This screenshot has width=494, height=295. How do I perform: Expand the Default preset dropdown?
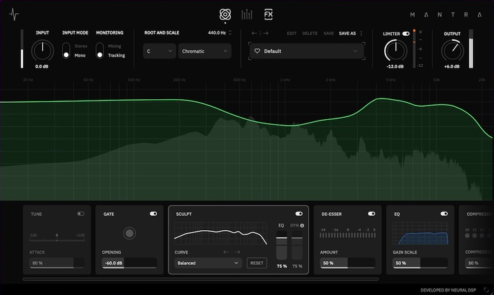(x=307, y=51)
